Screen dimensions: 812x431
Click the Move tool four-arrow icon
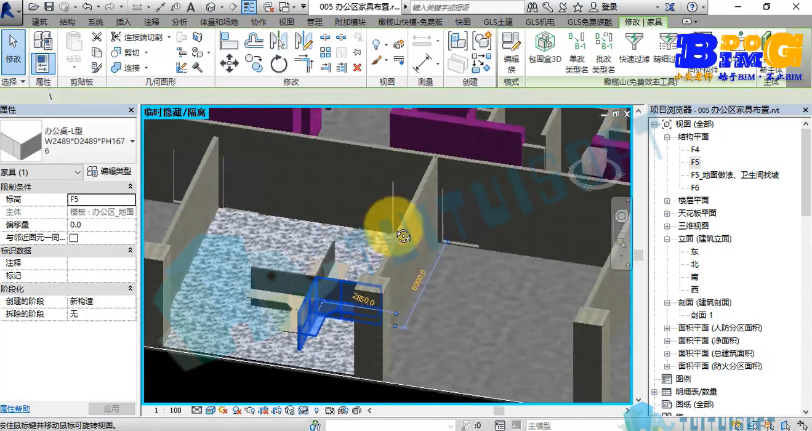click(229, 63)
